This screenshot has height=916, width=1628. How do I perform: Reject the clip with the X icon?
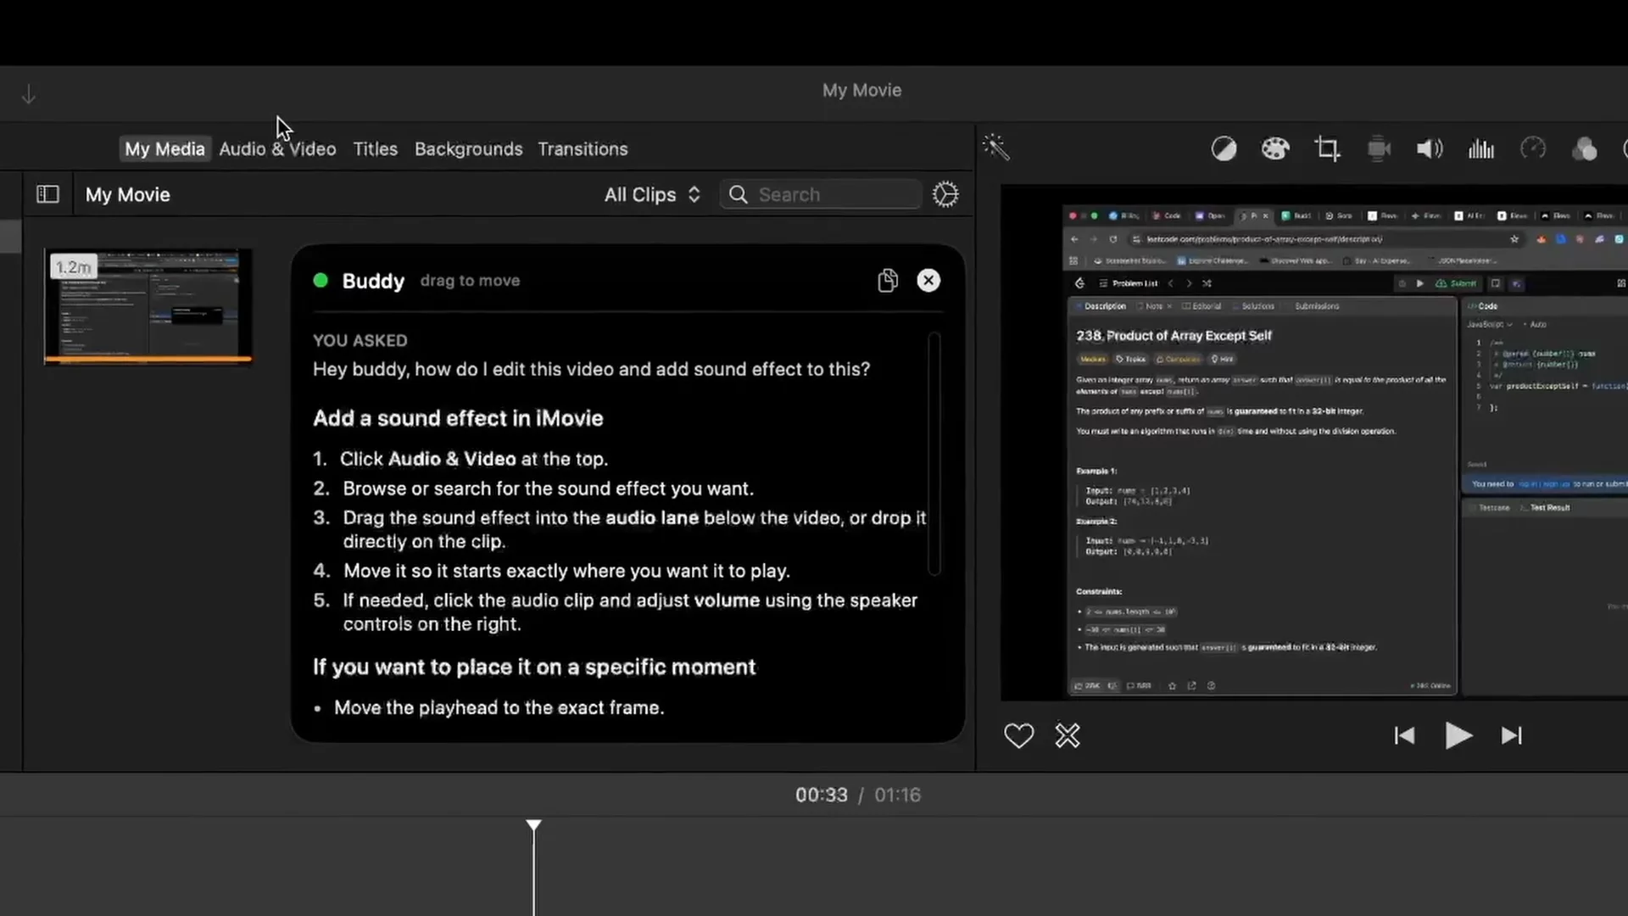pyautogui.click(x=1068, y=735)
